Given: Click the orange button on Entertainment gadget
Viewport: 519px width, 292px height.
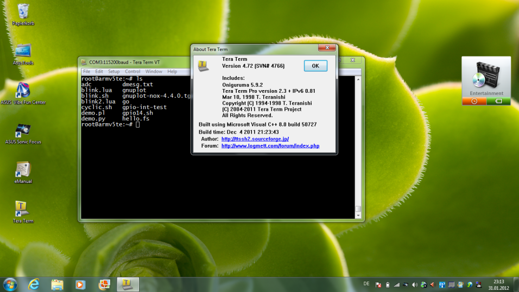Looking at the screenshot, I should [x=474, y=101].
